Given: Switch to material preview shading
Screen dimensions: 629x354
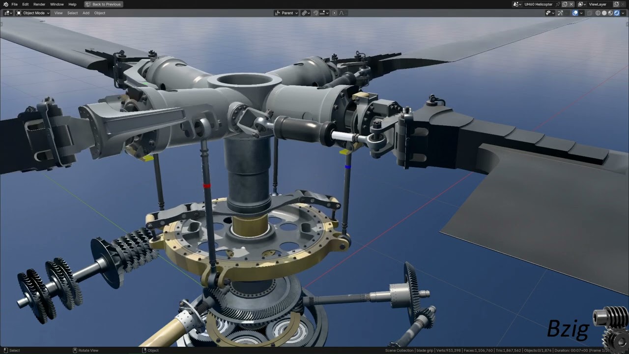Looking at the screenshot, I should pos(610,13).
